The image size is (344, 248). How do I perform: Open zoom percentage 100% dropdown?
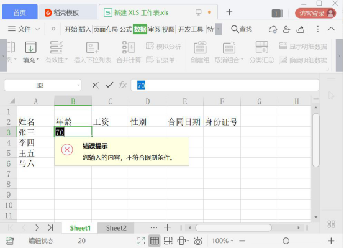coord(222,241)
